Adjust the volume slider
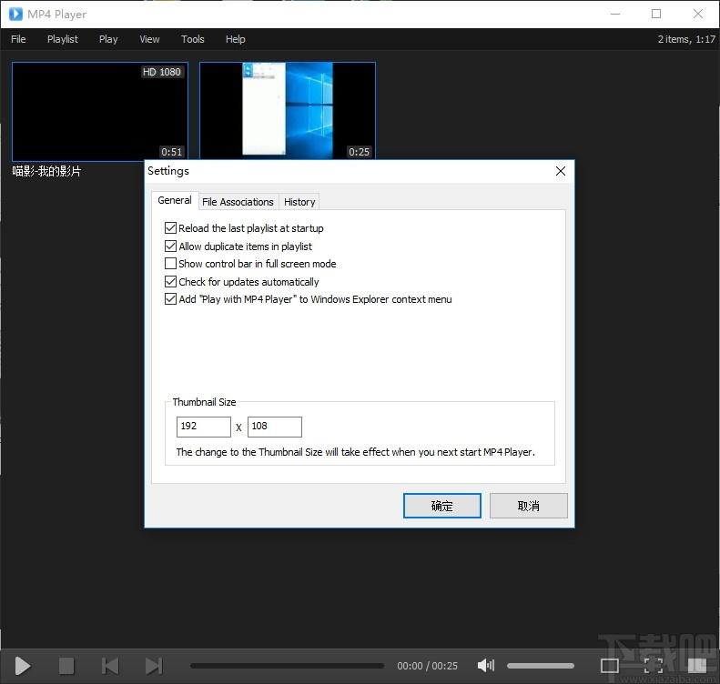The height and width of the screenshot is (684, 720). click(x=541, y=666)
